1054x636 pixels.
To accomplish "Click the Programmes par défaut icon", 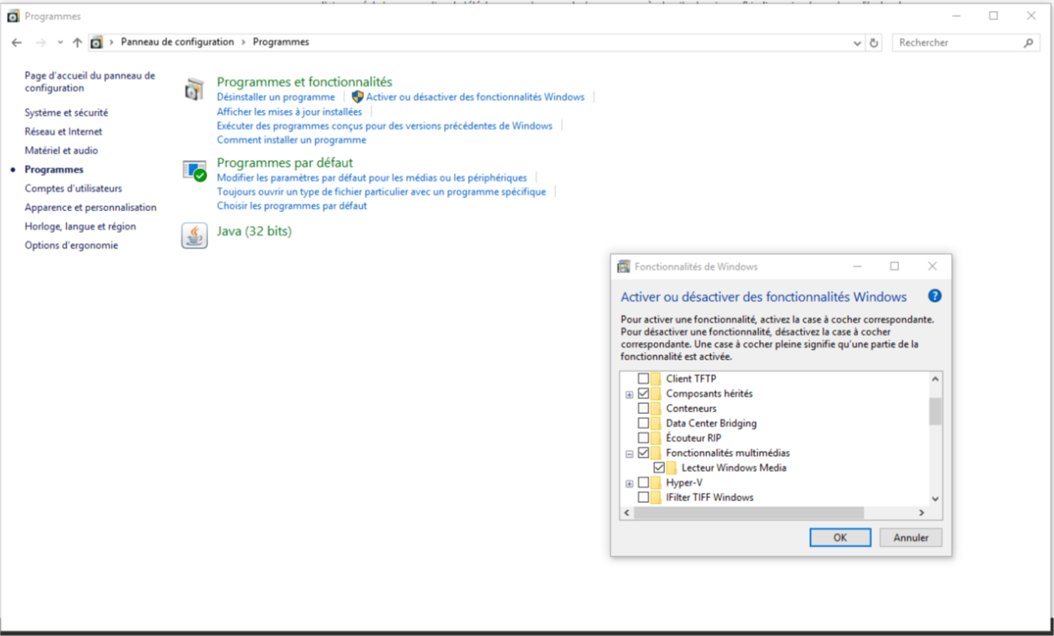I will 195,171.
